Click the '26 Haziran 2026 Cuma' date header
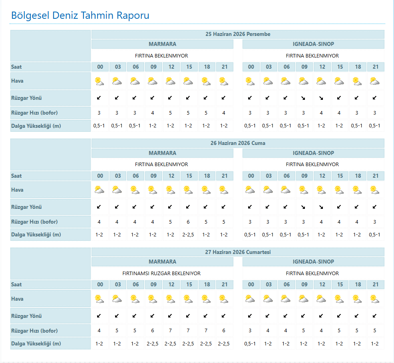 point(238,143)
